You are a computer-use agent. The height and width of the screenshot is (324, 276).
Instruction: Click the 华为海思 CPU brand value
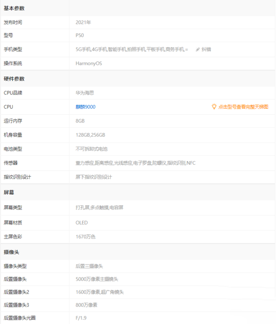pyautogui.click(x=85, y=93)
